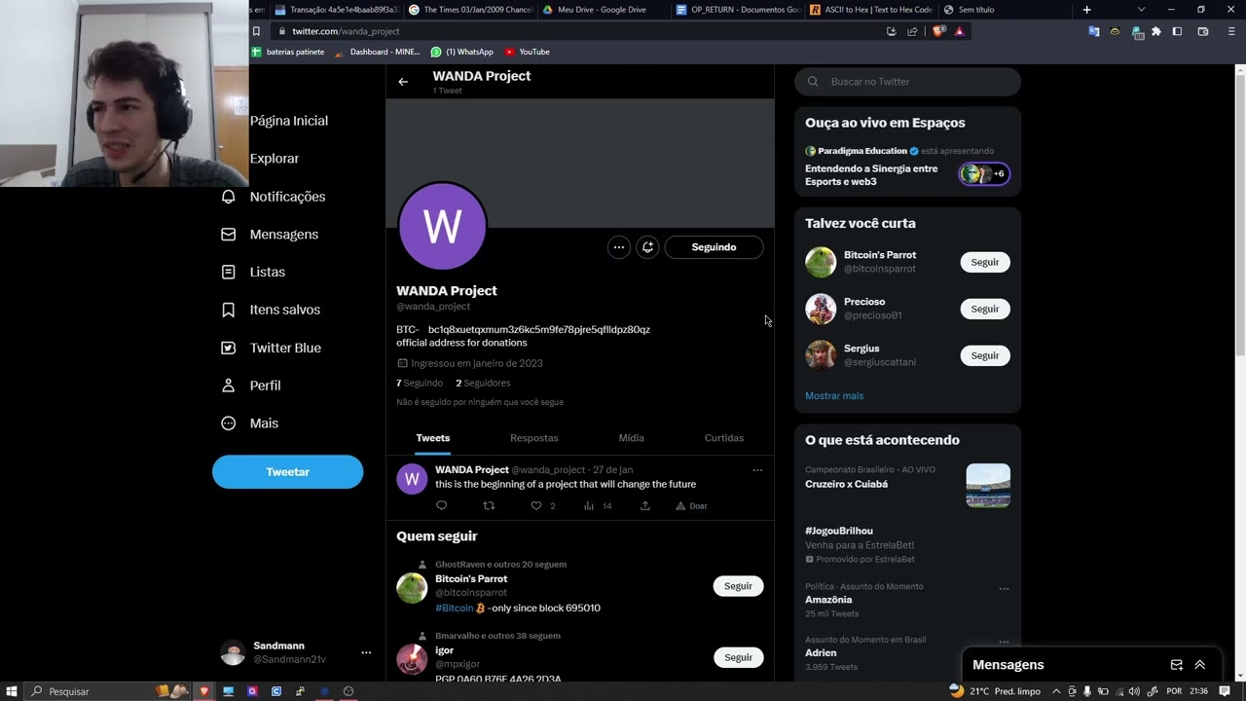Open the Twitter Blue icon
Image resolution: width=1246 pixels, height=701 pixels.
[x=229, y=348]
